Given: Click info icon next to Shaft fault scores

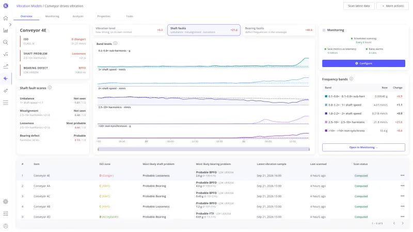Looking at the screenshot, I should [x=50, y=88].
